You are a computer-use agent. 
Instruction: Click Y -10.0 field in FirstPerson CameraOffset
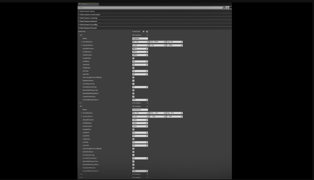157,117
